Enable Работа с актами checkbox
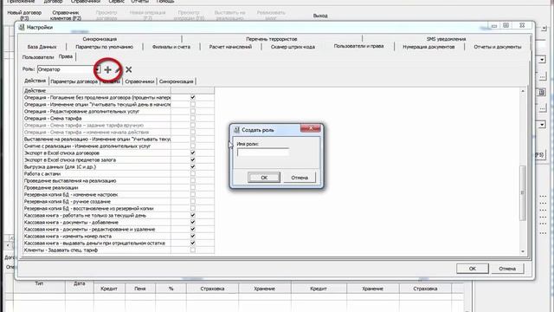This screenshot has height=312, width=554. tap(192, 173)
